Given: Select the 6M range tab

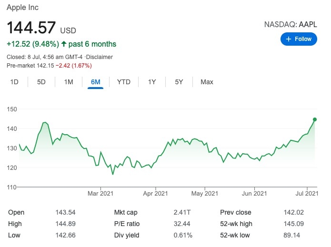Looking at the screenshot, I should pyautogui.click(x=95, y=82).
